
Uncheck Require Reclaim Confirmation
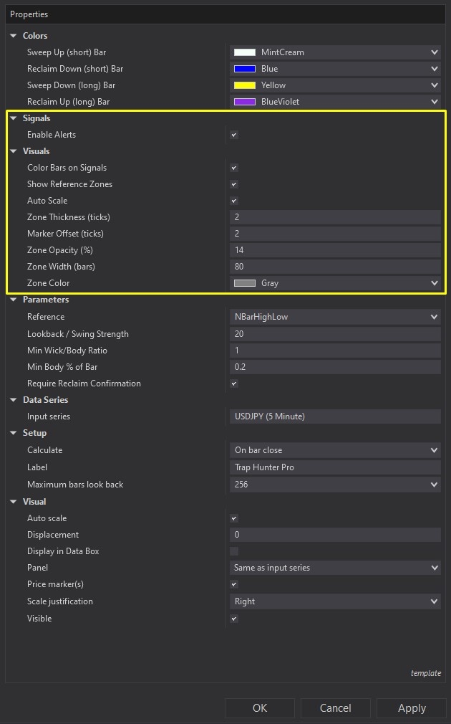click(x=233, y=384)
